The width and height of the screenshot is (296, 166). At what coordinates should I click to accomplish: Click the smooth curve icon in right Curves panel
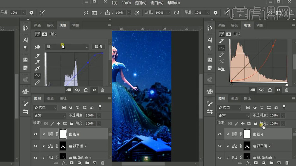(222, 62)
